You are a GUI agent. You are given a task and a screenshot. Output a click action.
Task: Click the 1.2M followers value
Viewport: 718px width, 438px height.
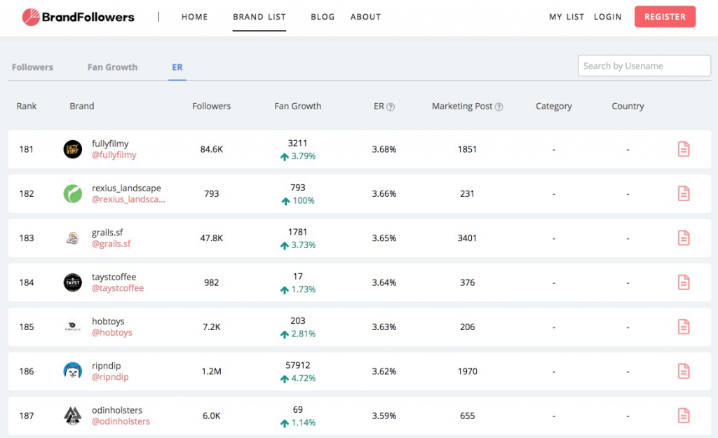pos(212,371)
